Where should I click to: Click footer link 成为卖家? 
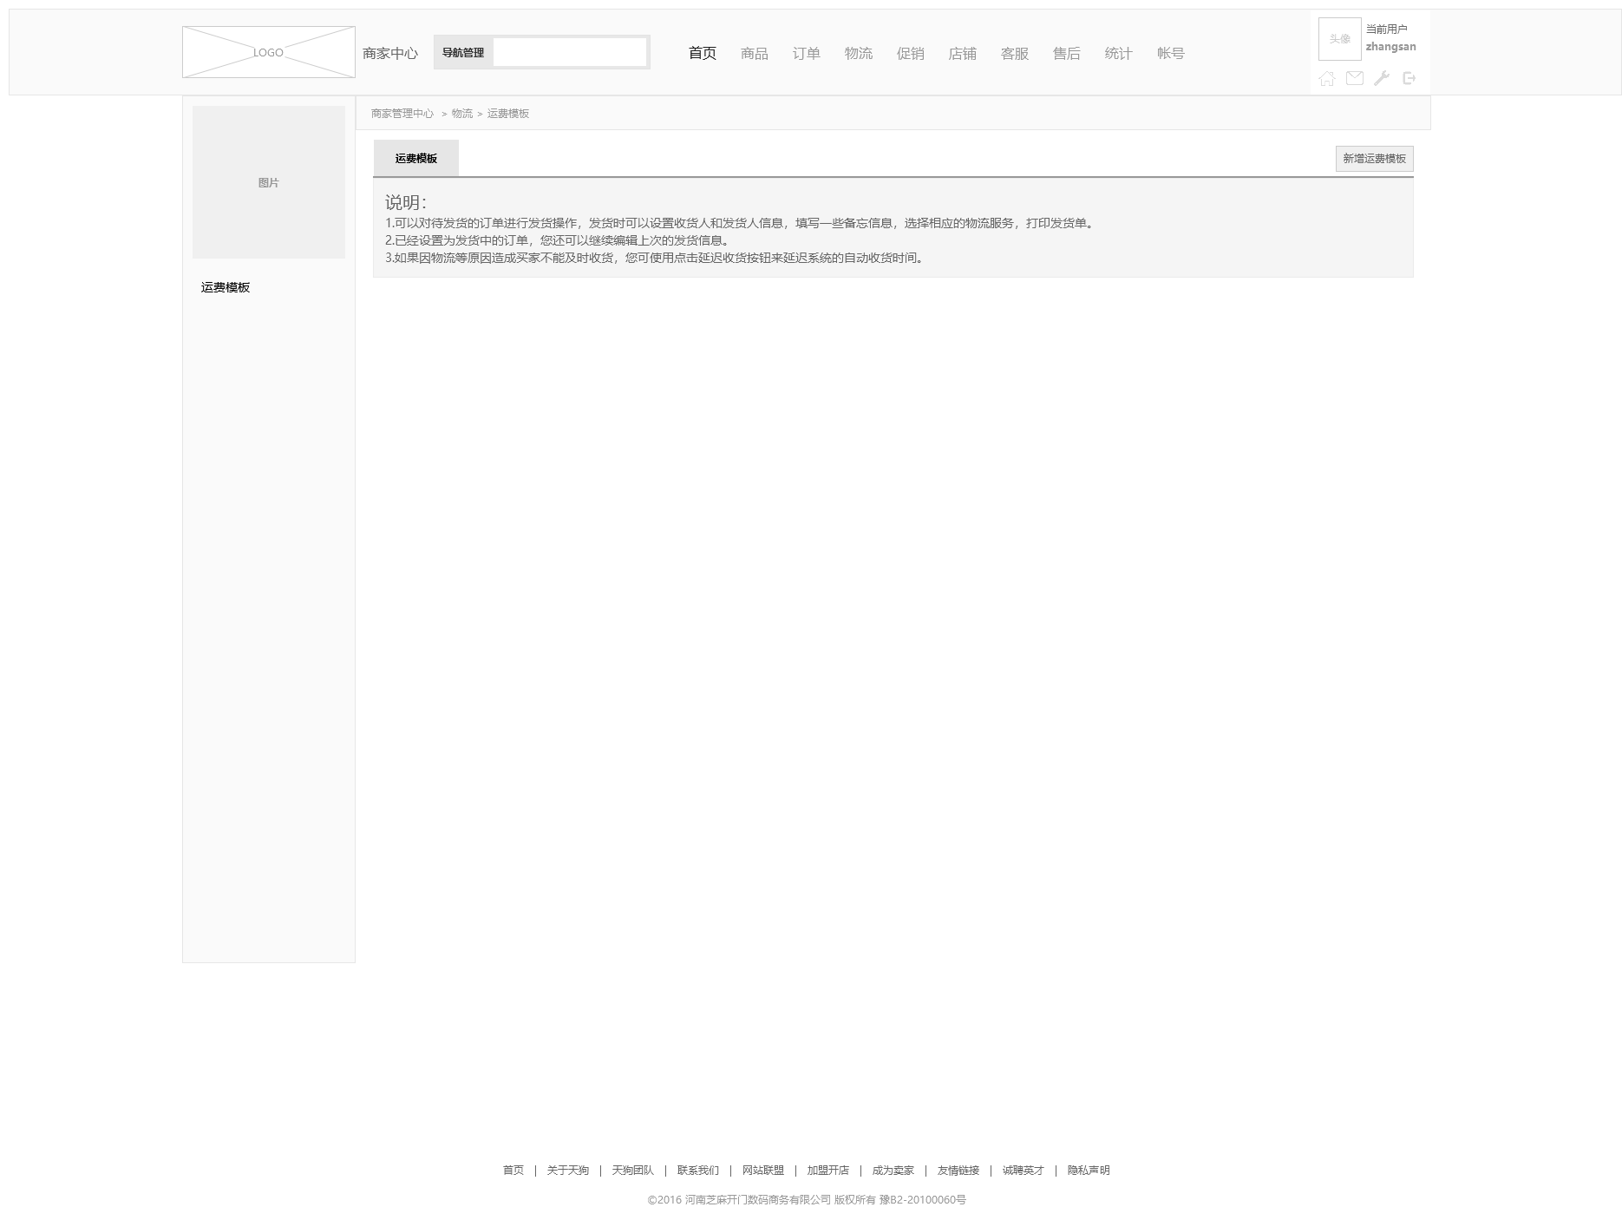click(893, 1170)
